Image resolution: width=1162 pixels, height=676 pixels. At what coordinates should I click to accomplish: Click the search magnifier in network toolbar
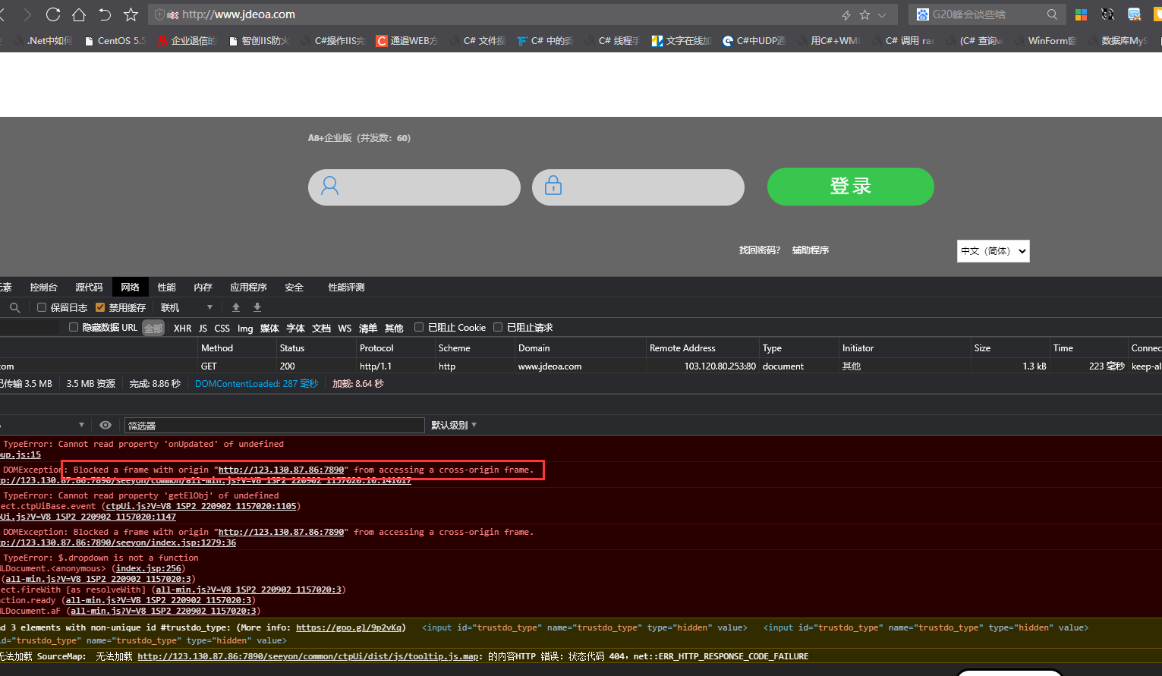click(14, 307)
